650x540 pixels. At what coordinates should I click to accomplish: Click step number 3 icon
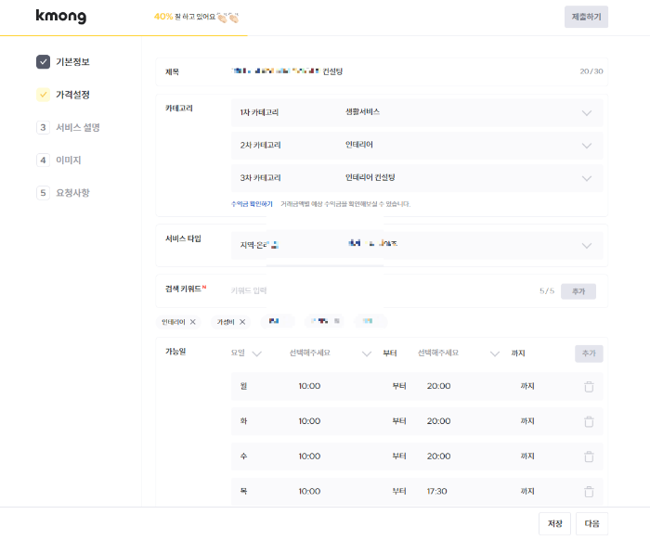(43, 127)
